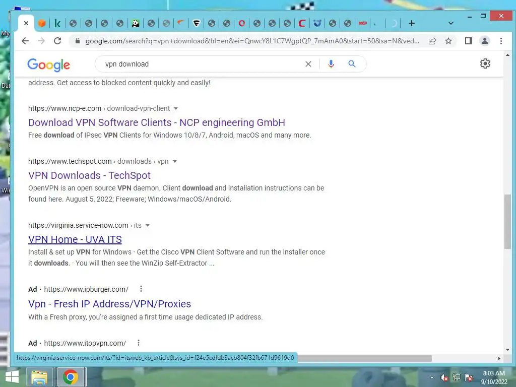This screenshot has width=516, height=387.
Task: Reload the current page
Action: 57,41
